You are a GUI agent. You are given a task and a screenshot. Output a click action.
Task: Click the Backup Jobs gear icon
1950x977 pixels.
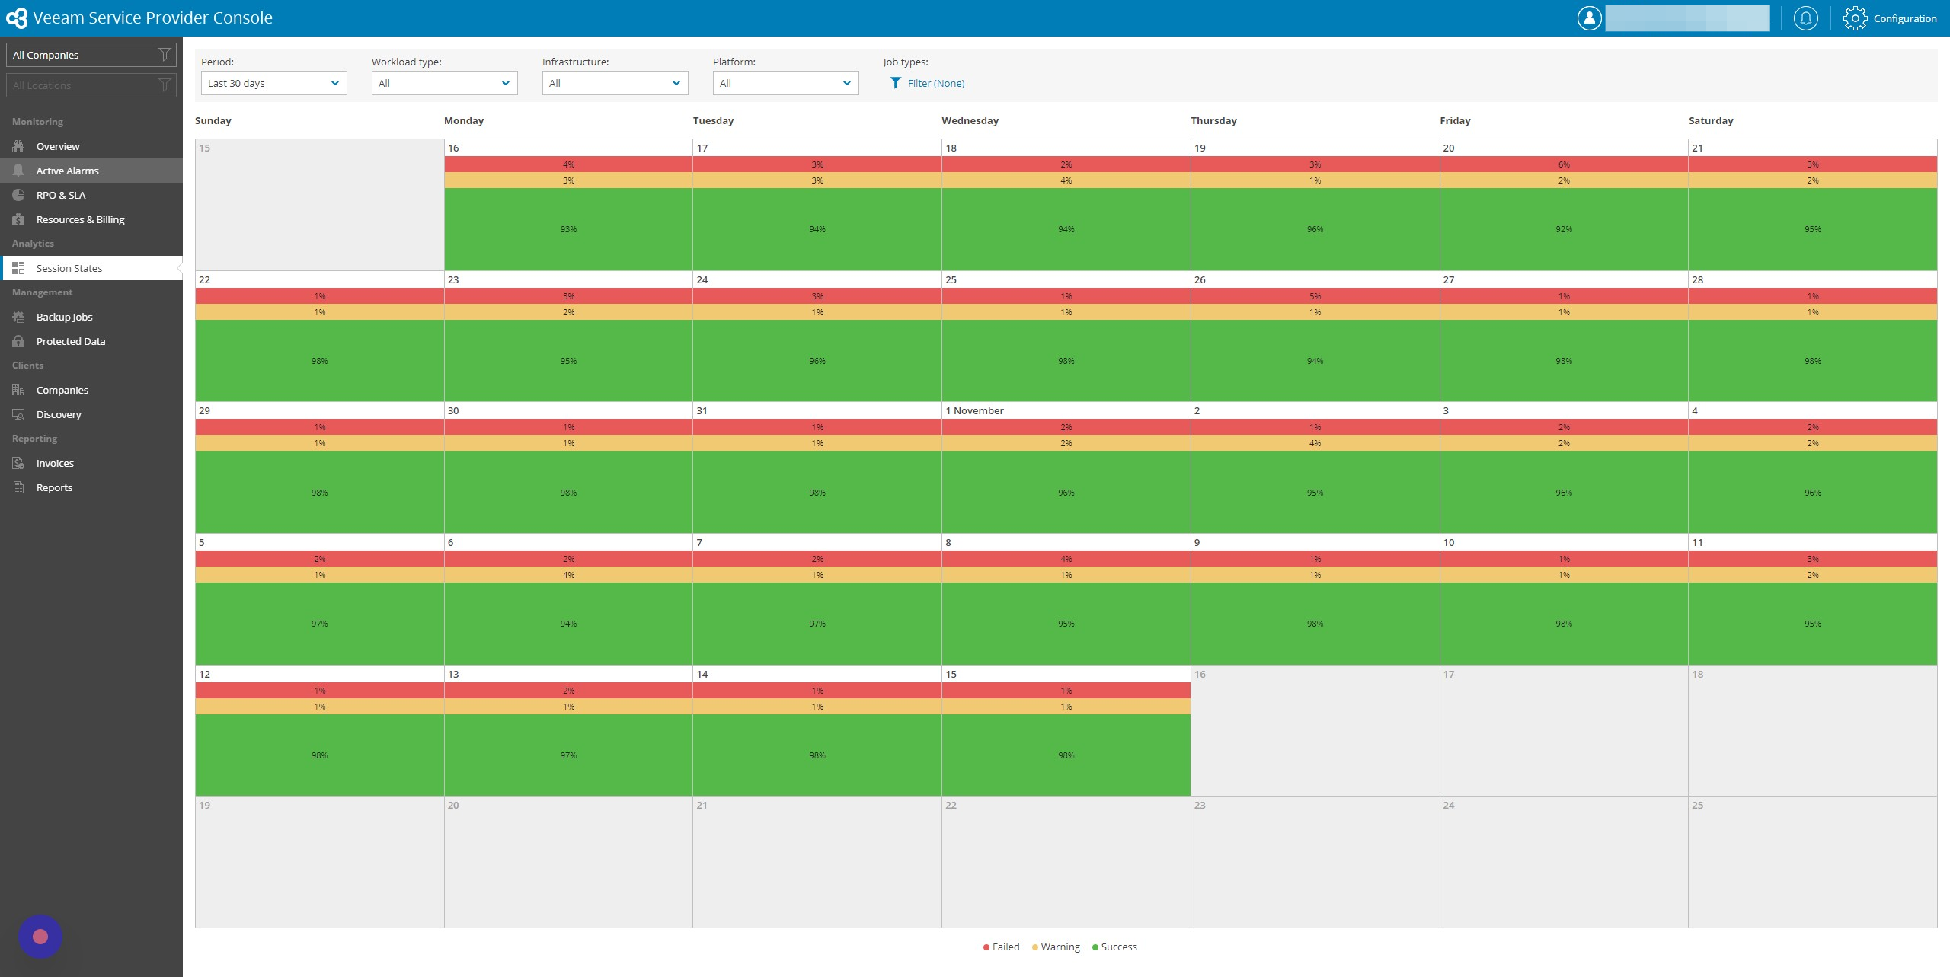(18, 317)
